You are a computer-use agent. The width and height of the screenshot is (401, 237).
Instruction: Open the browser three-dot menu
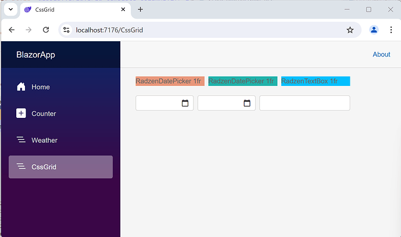coord(391,30)
